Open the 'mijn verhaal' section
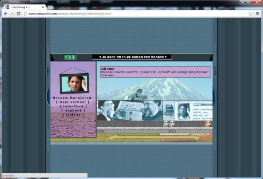263x179 pixels. [73, 102]
